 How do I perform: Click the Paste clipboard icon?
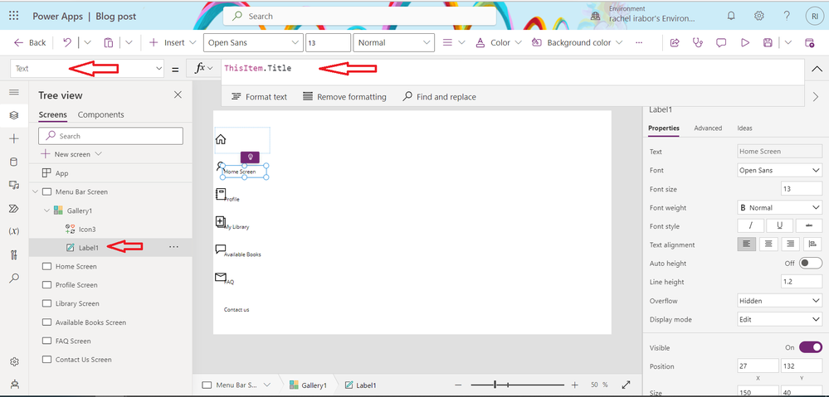click(x=109, y=43)
